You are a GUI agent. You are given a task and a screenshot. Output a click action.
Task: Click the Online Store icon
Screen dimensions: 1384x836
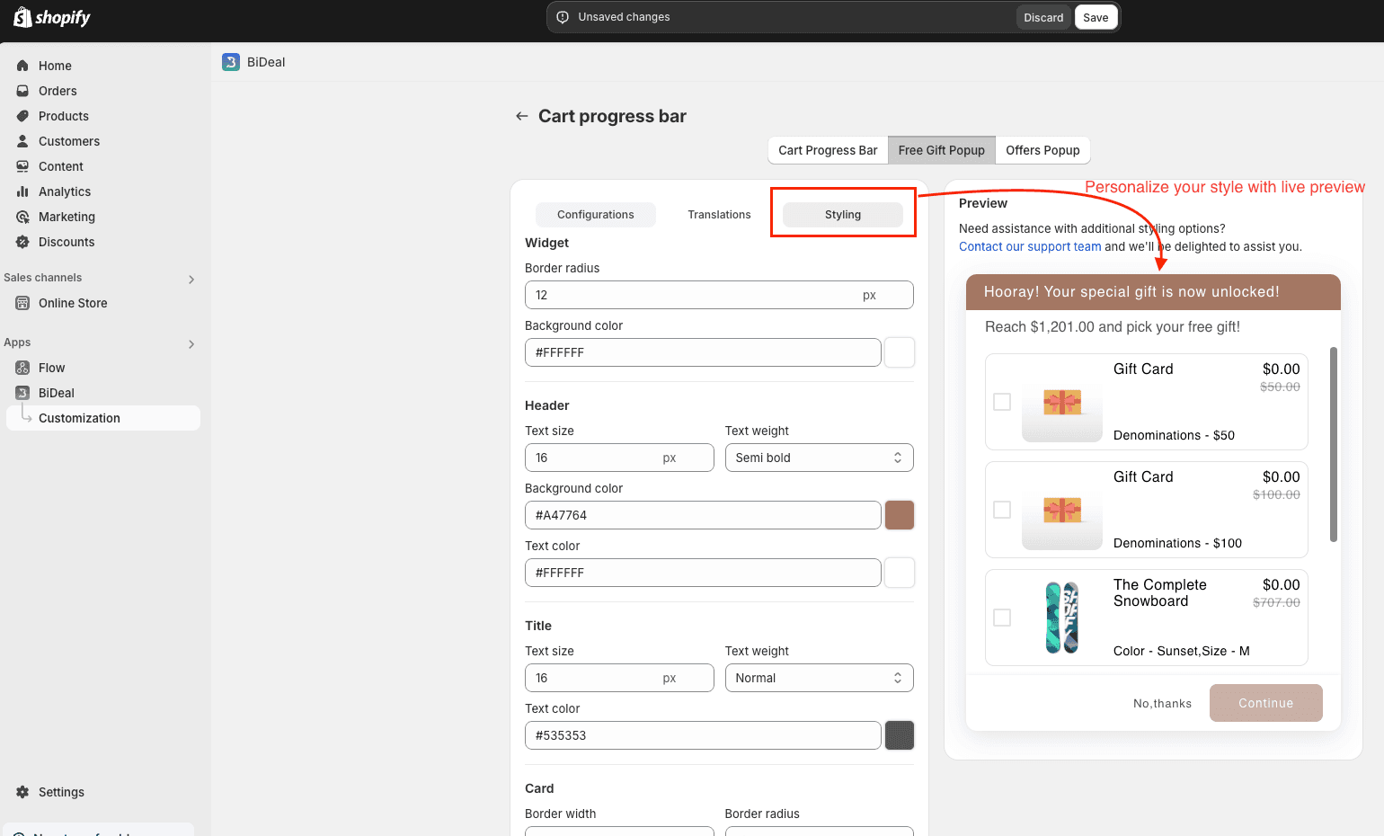22,303
